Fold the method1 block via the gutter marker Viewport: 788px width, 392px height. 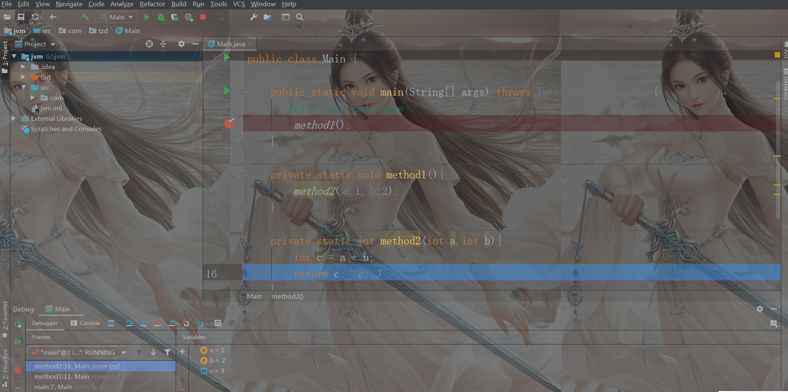click(x=243, y=174)
